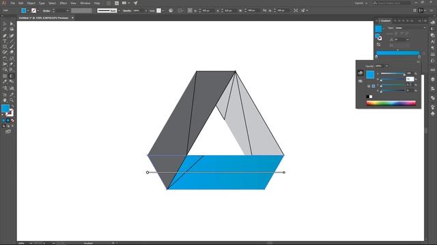
Task: Open the stroke color dropdown in control bar
Action: point(38,11)
